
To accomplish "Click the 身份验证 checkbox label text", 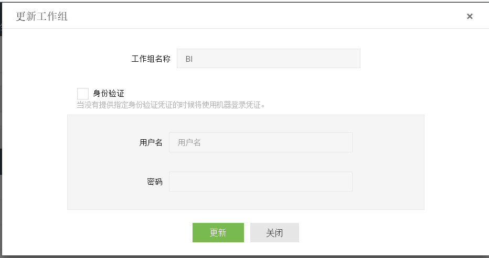I will point(109,94).
